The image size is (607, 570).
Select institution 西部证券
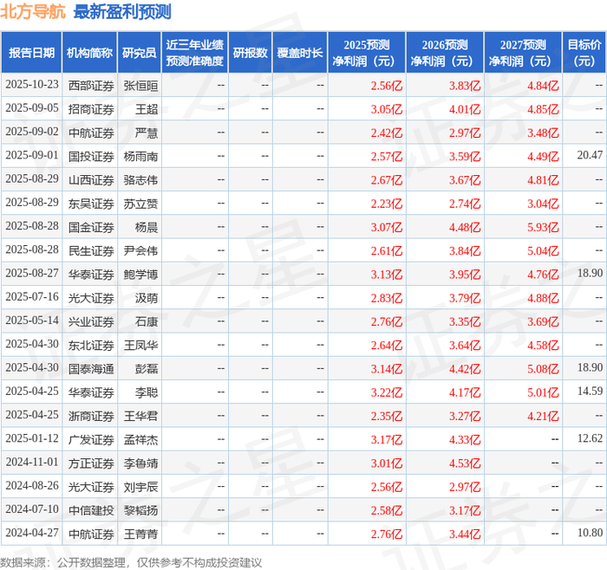91,86
